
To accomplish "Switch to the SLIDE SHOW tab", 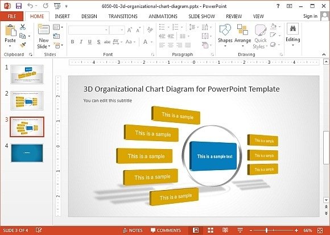I will pos(201,16).
